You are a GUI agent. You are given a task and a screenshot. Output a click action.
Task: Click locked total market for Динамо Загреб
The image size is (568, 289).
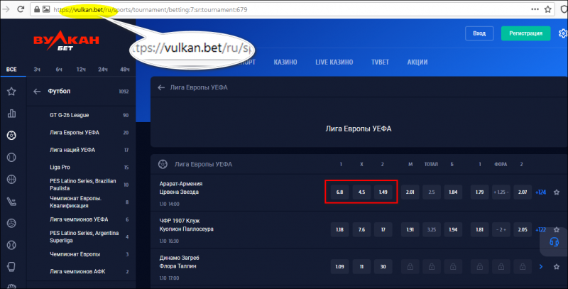click(432, 267)
